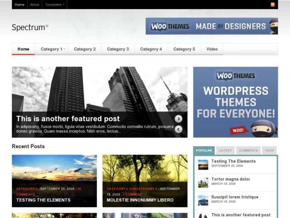Click Category 2 label on forest post
Viewport: 290px width, 218px height.
pos(117,189)
